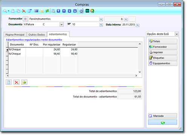Image resolution: width=187 pixels, height=136 pixels.
Task: Click the document Nº field showing 10
Action: pyautogui.click(x=85, y=24)
